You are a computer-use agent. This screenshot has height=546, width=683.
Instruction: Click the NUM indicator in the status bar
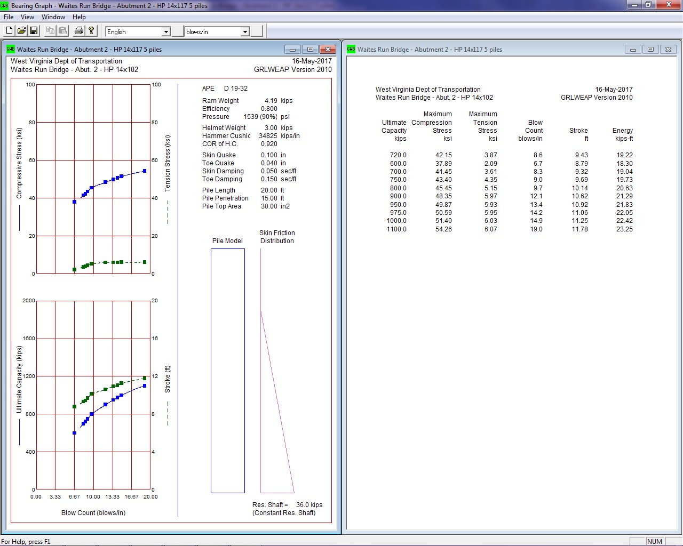click(654, 541)
